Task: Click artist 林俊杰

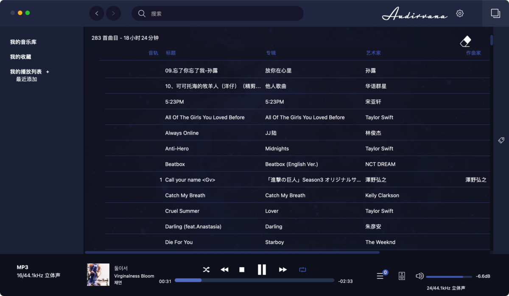Action: [x=373, y=133]
